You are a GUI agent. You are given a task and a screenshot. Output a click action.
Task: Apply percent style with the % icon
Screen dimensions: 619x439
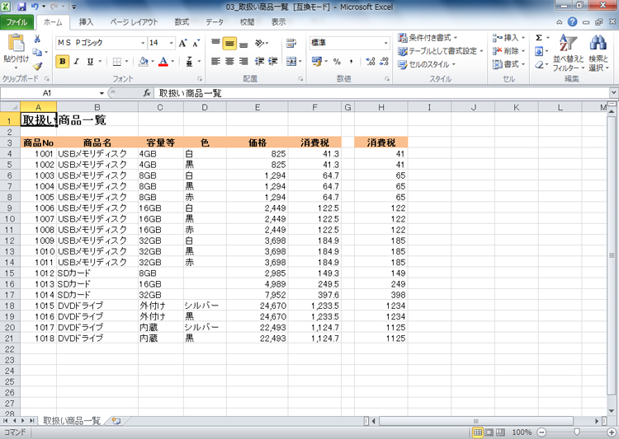337,61
